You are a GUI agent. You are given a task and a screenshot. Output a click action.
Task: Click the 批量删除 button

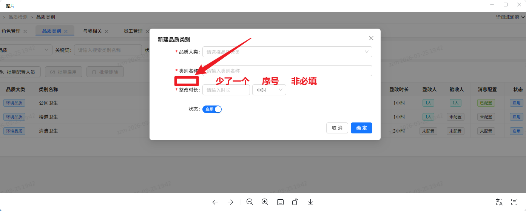click(x=105, y=72)
